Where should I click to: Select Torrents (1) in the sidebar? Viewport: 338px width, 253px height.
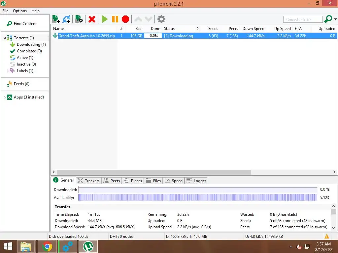[x=24, y=38]
